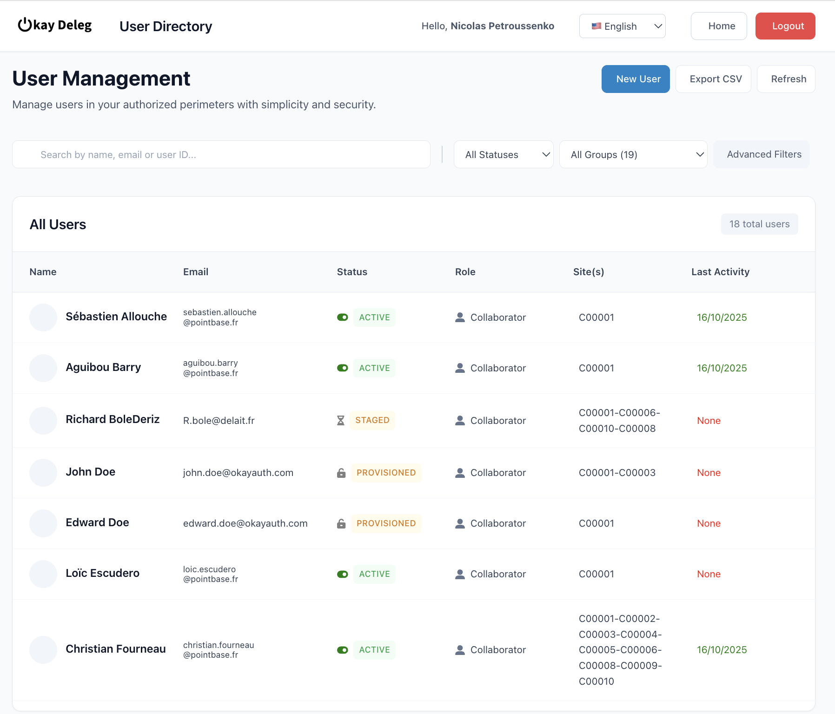The image size is (835, 714).
Task: Click Loïc Escudero's avatar circle
Action: click(43, 574)
